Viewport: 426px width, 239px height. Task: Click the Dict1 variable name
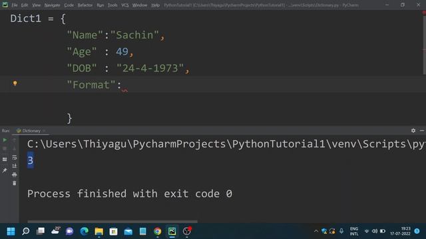[25, 19]
